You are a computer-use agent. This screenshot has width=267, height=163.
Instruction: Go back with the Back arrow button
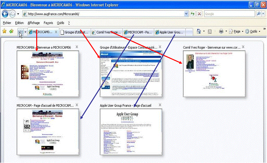coord(5,14)
